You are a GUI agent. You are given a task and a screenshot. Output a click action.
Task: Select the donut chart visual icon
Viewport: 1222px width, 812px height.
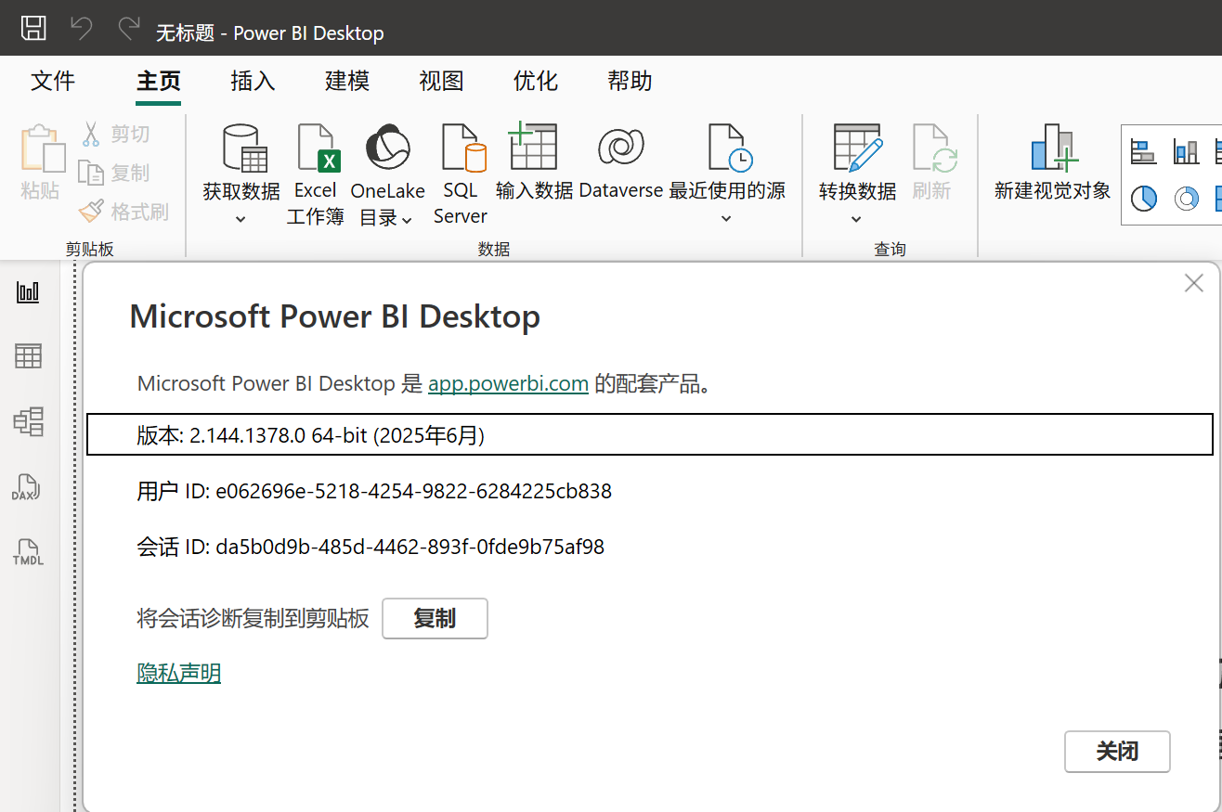tap(1186, 198)
